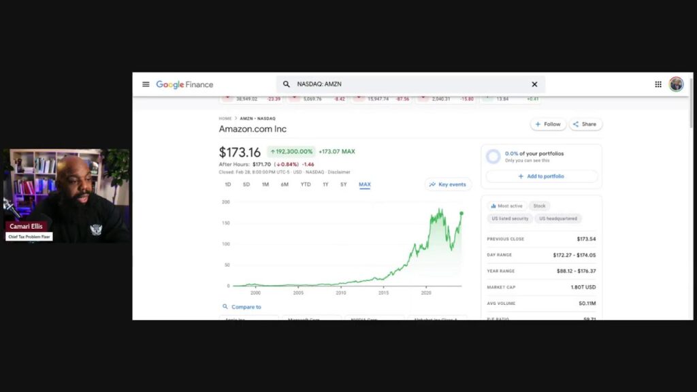Choose the 5Y chart range
697x392 pixels.
coord(344,184)
